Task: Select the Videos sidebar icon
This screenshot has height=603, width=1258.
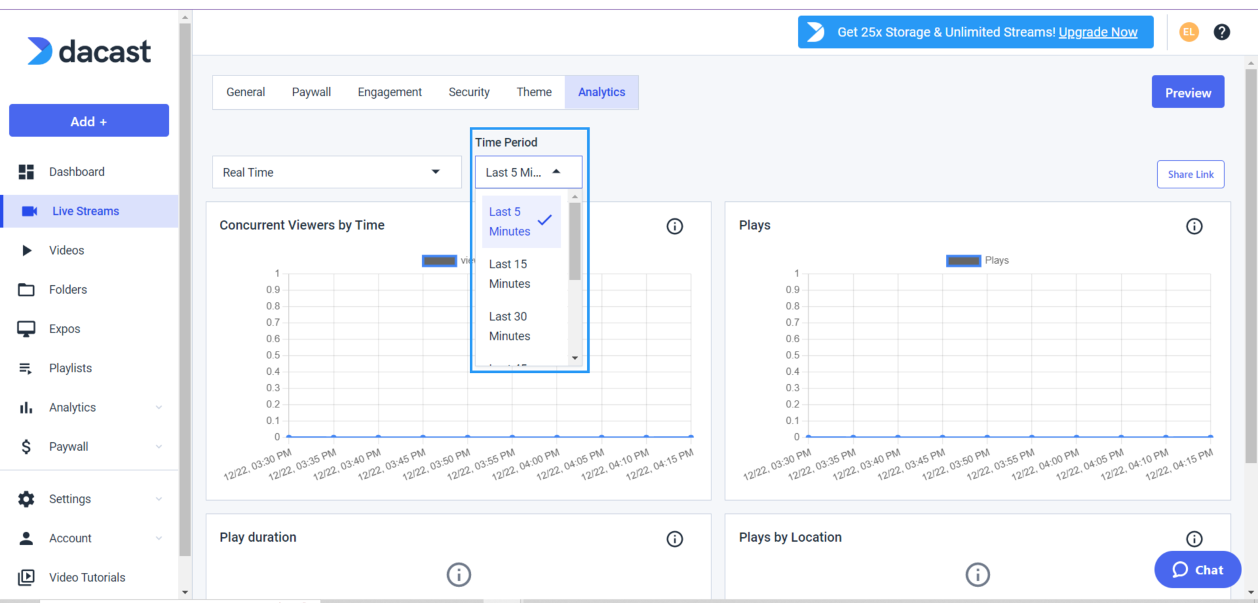Action: (26, 250)
